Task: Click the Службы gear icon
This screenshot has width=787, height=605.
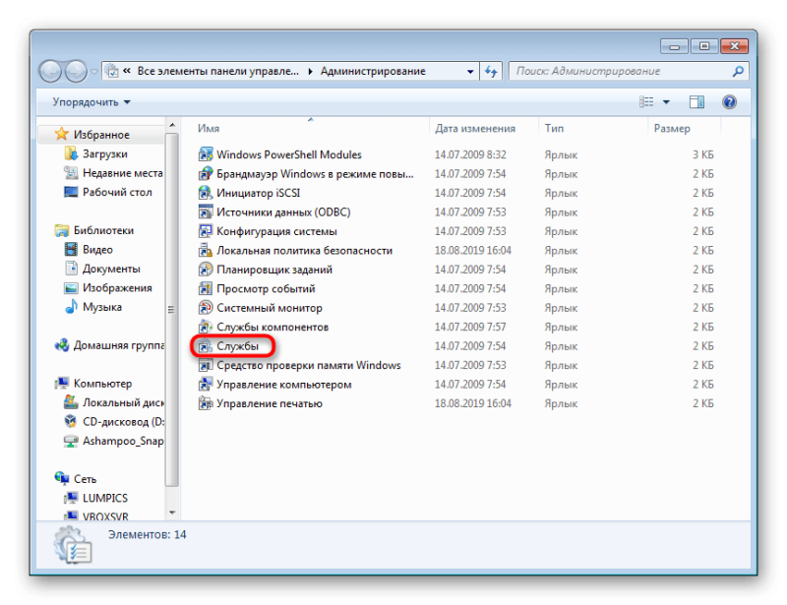Action: (x=206, y=346)
